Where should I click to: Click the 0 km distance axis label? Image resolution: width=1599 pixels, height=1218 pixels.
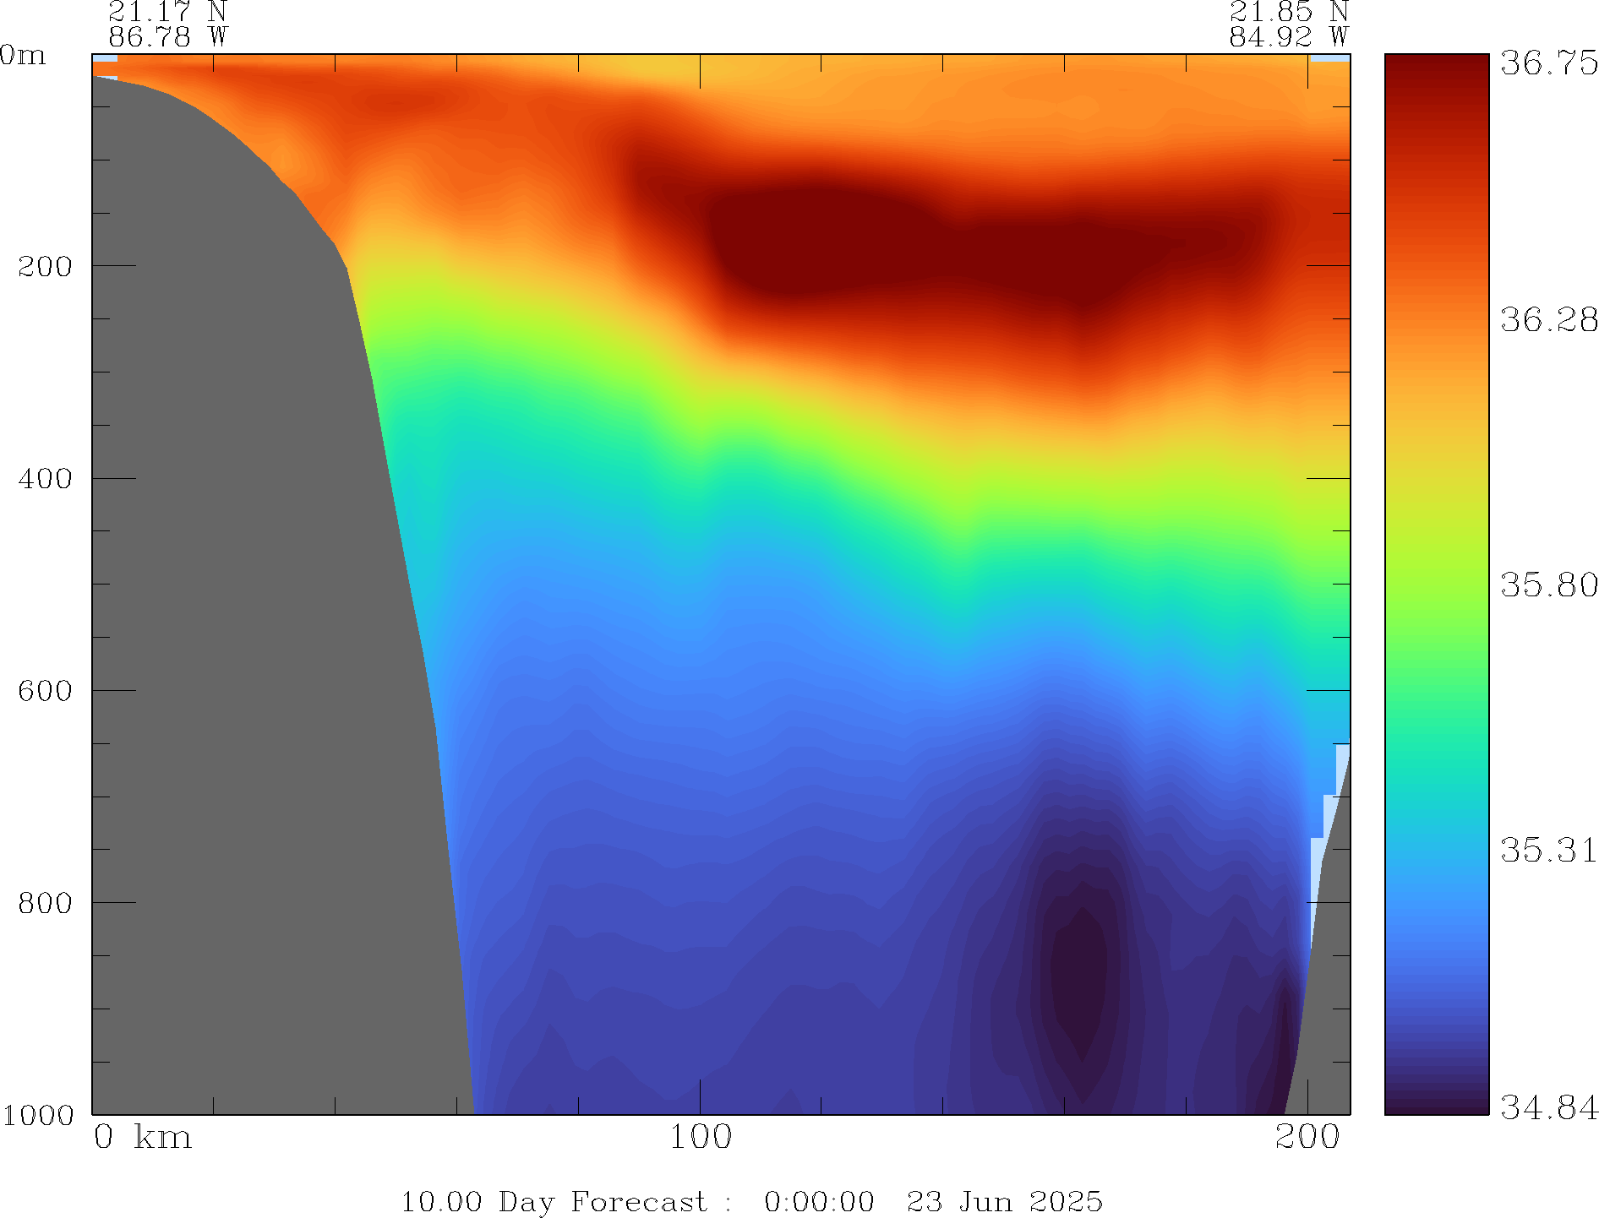142,1138
